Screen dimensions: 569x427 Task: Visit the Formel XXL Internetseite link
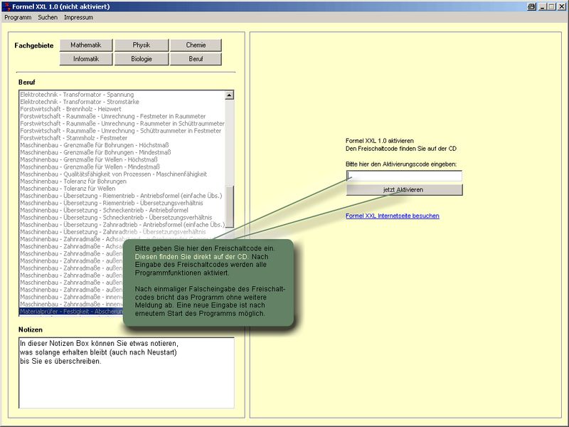[392, 216]
